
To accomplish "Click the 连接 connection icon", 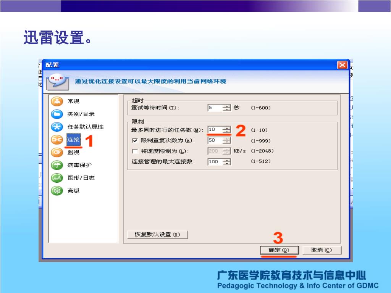I will coord(57,140).
